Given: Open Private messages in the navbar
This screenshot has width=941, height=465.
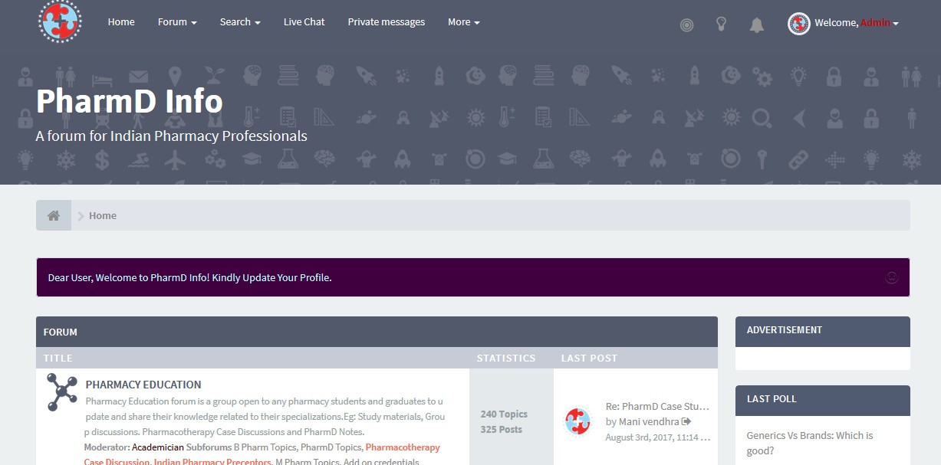Looking at the screenshot, I should point(387,22).
